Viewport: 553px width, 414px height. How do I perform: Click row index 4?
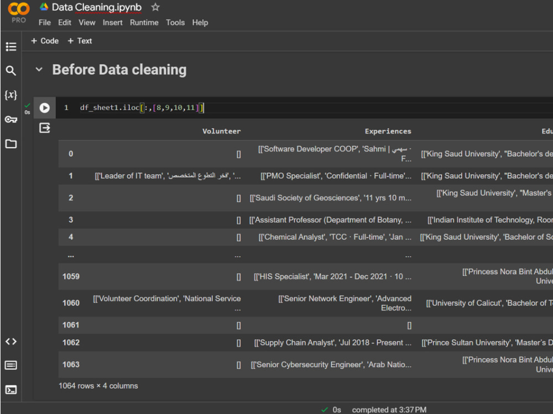(71, 237)
